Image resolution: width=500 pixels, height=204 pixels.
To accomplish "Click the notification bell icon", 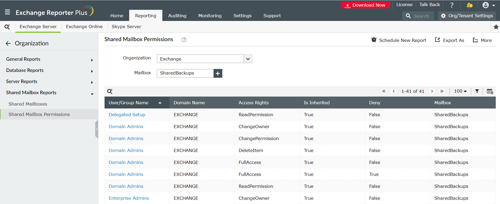I will click(469, 5).
